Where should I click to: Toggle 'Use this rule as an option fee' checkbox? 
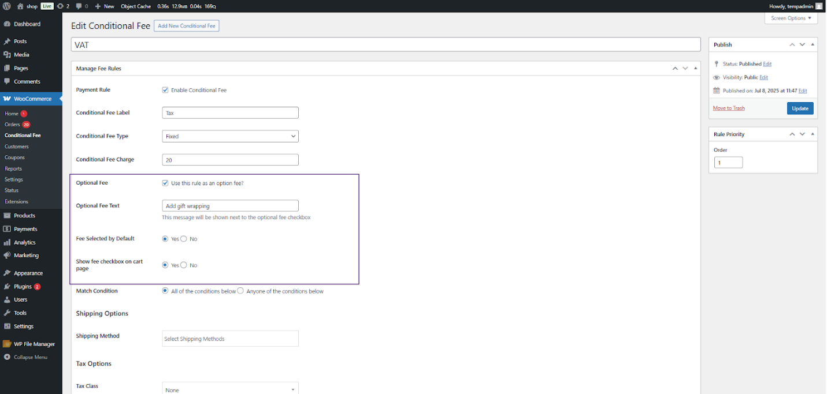pyautogui.click(x=165, y=183)
